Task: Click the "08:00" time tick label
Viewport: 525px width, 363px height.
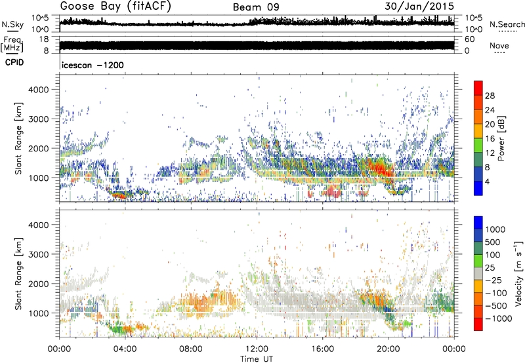Action: [191, 349]
